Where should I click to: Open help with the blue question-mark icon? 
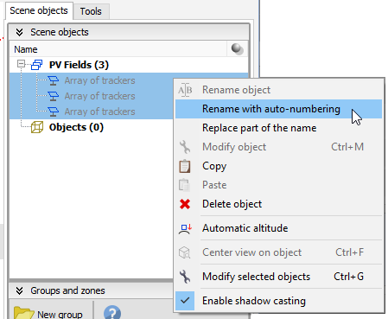point(112,312)
